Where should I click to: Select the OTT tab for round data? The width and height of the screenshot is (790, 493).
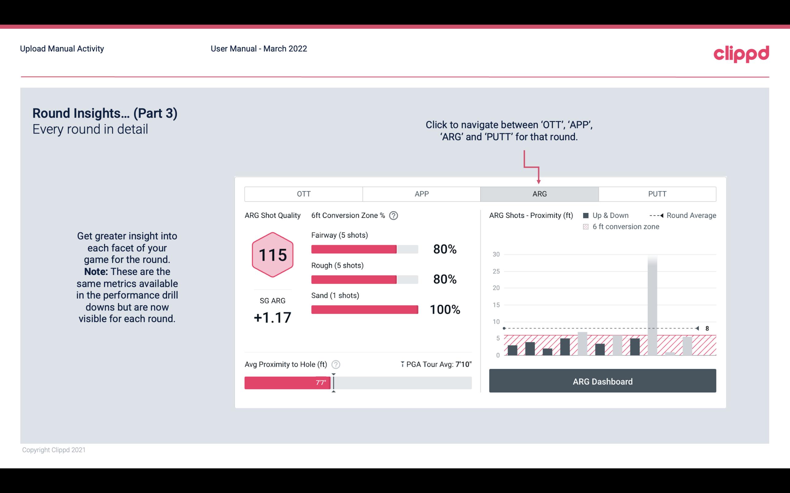(304, 194)
